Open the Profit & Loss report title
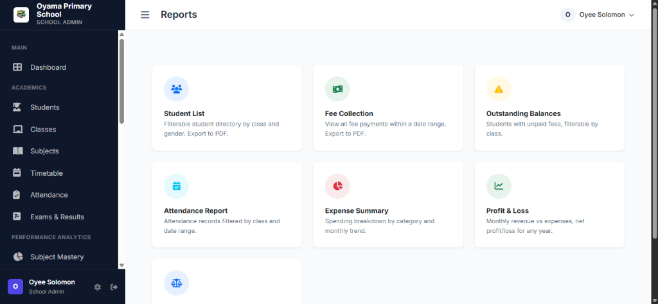This screenshot has height=304, width=658. (x=508, y=210)
